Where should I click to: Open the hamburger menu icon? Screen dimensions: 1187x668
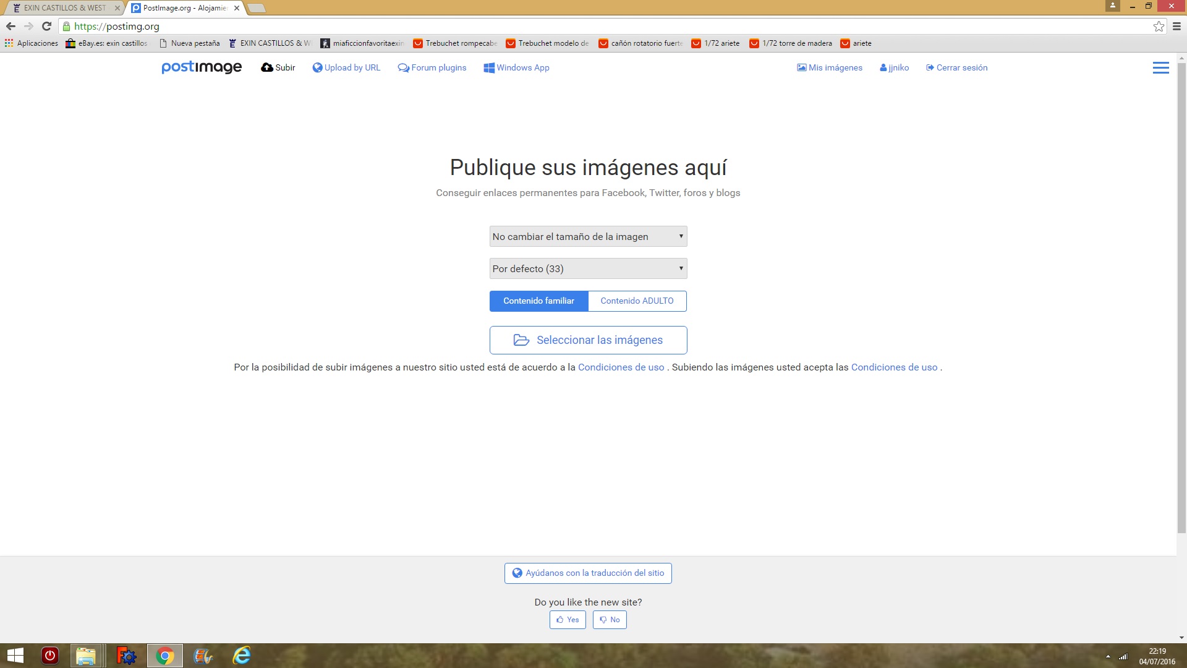1160,68
